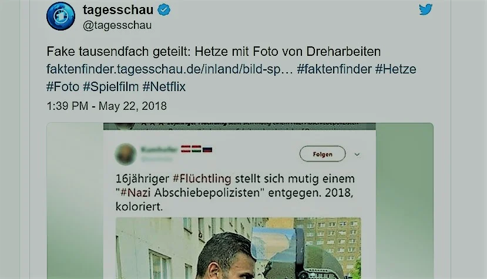
Task: Click the blurred avatar in the embedded tweet
Action: tap(126, 154)
